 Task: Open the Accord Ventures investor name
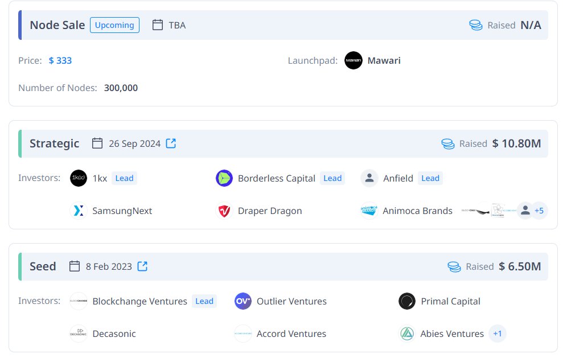pyautogui.click(x=291, y=334)
